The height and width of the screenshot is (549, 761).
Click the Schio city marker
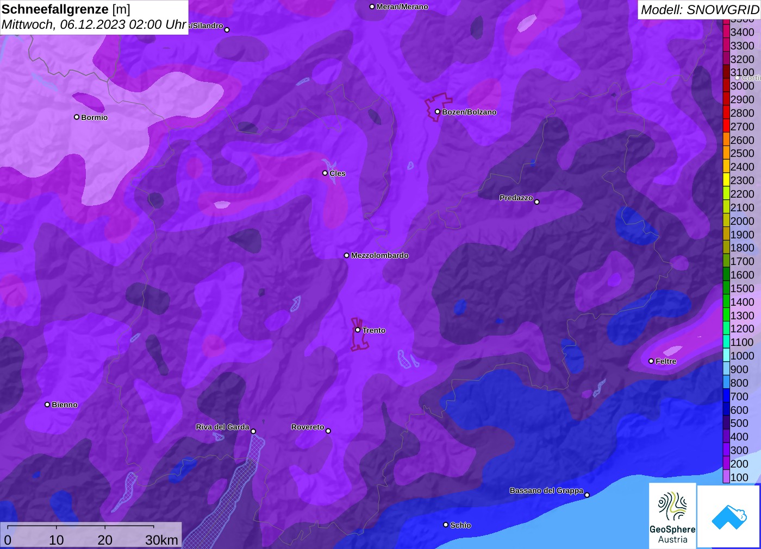[x=446, y=525]
